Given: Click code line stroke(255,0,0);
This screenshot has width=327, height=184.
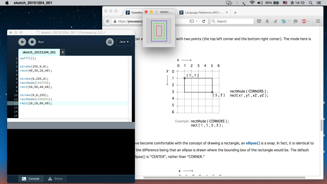Looking at the screenshot, I should click(34, 66).
